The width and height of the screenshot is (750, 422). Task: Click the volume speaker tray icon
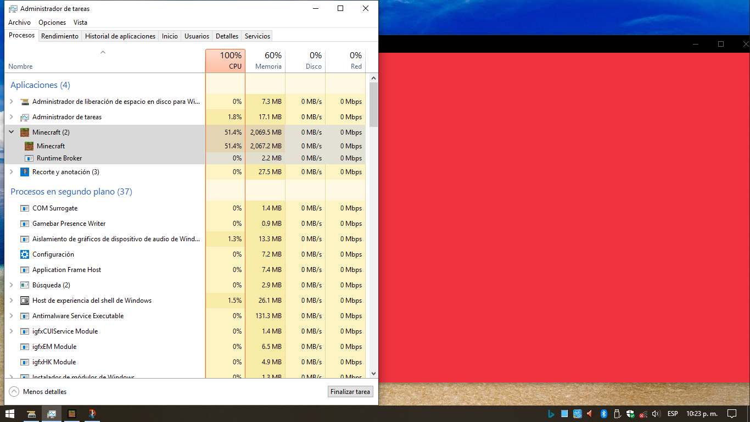coord(656,414)
